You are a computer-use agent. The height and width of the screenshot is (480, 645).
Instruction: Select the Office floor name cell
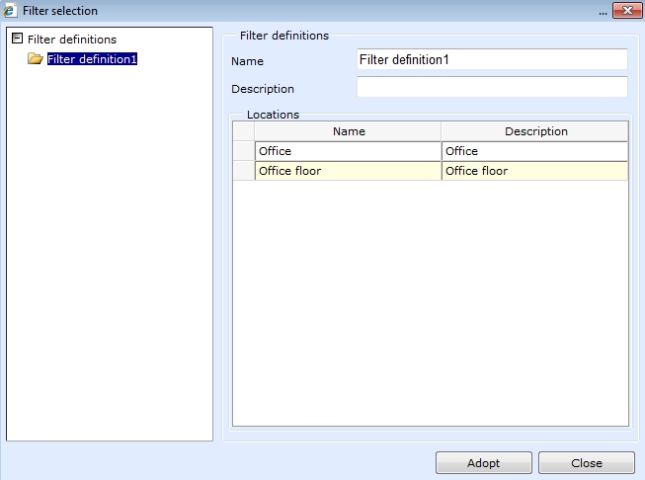348,171
